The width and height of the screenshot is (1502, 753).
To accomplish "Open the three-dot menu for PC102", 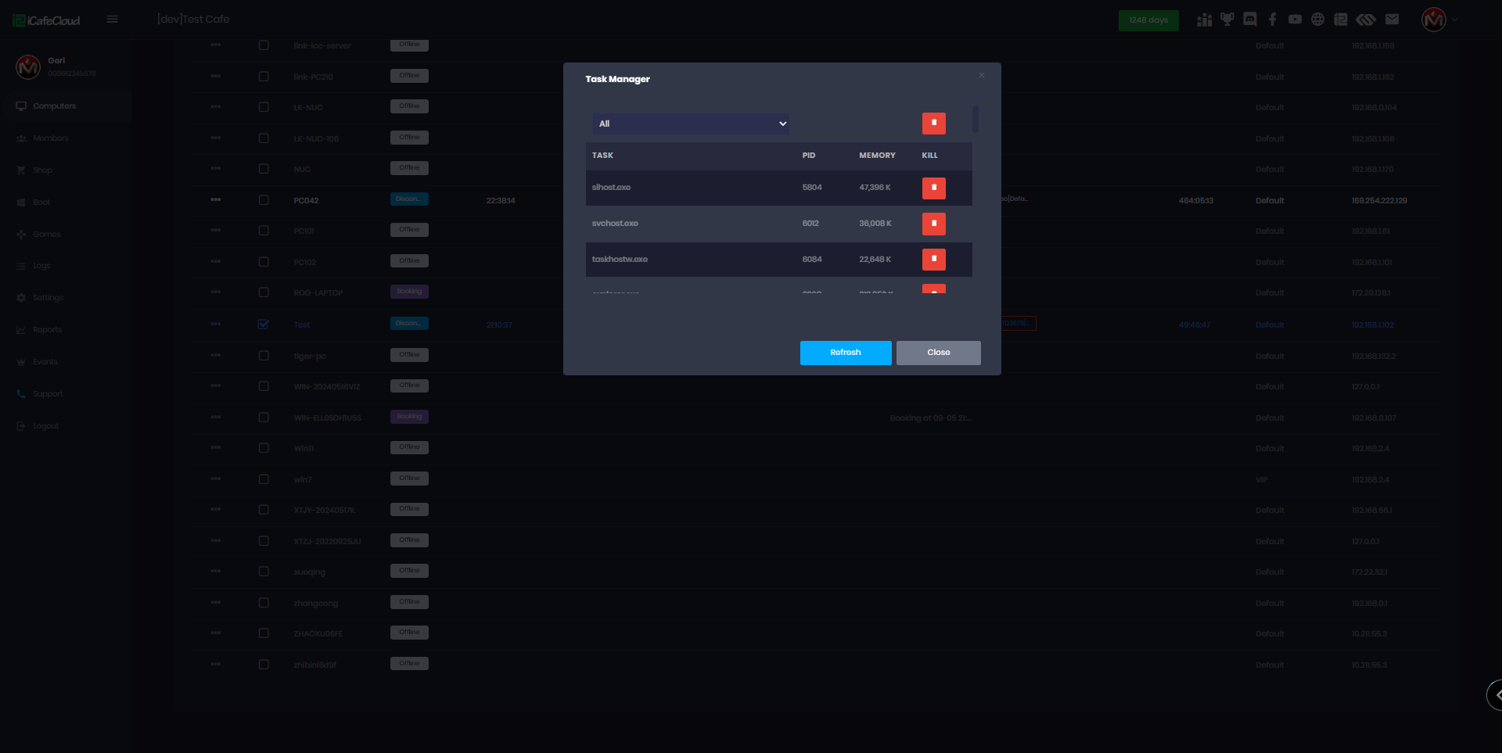I will point(216,262).
